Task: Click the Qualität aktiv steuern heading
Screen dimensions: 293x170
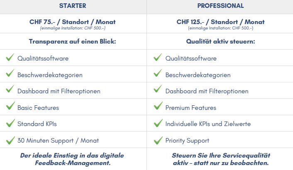Action: 220,41
